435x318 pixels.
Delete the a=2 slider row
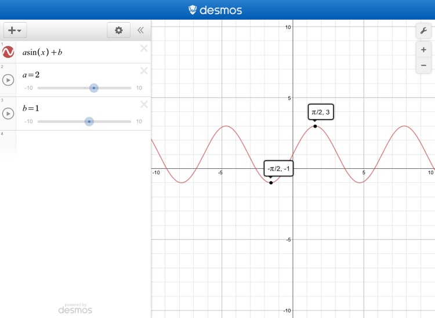(x=144, y=71)
